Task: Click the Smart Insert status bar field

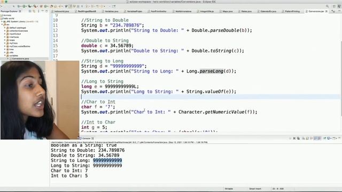Action: (255, 189)
